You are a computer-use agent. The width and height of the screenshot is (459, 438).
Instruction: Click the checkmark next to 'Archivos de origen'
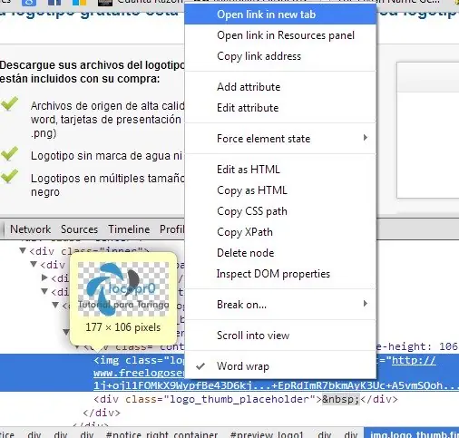point(9,103)
